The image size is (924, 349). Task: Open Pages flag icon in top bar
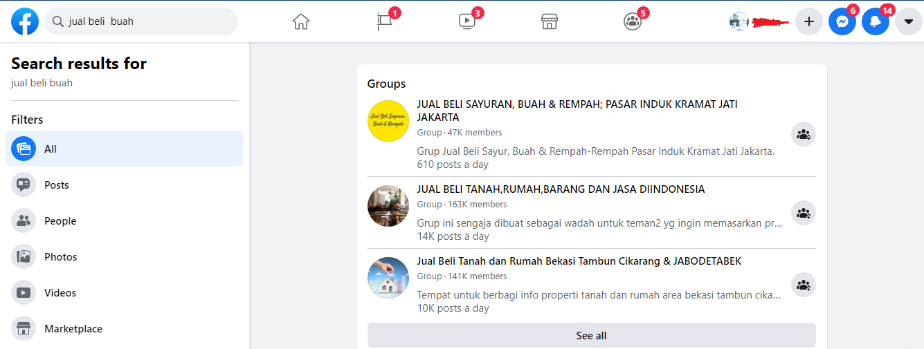[384, 21]
